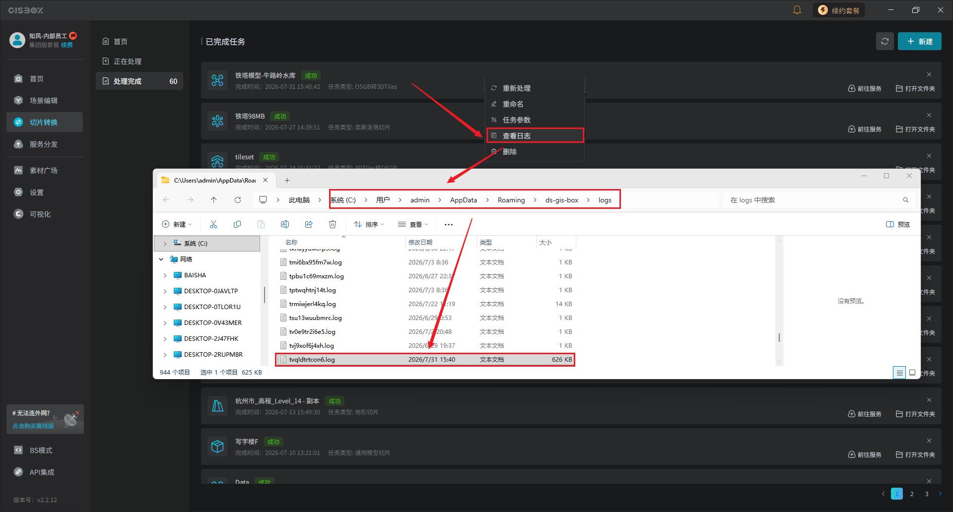
Task: Open 素材广场 in the sidebar
Action: point(45,171)
